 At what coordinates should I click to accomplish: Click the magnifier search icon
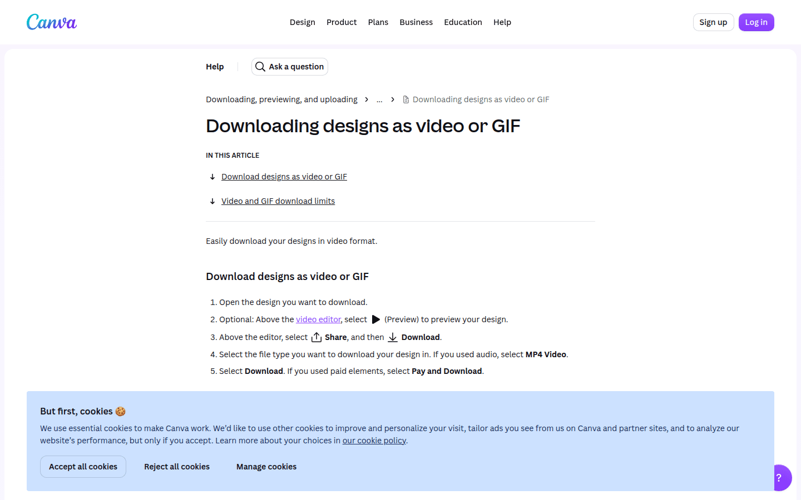[260, 67]
